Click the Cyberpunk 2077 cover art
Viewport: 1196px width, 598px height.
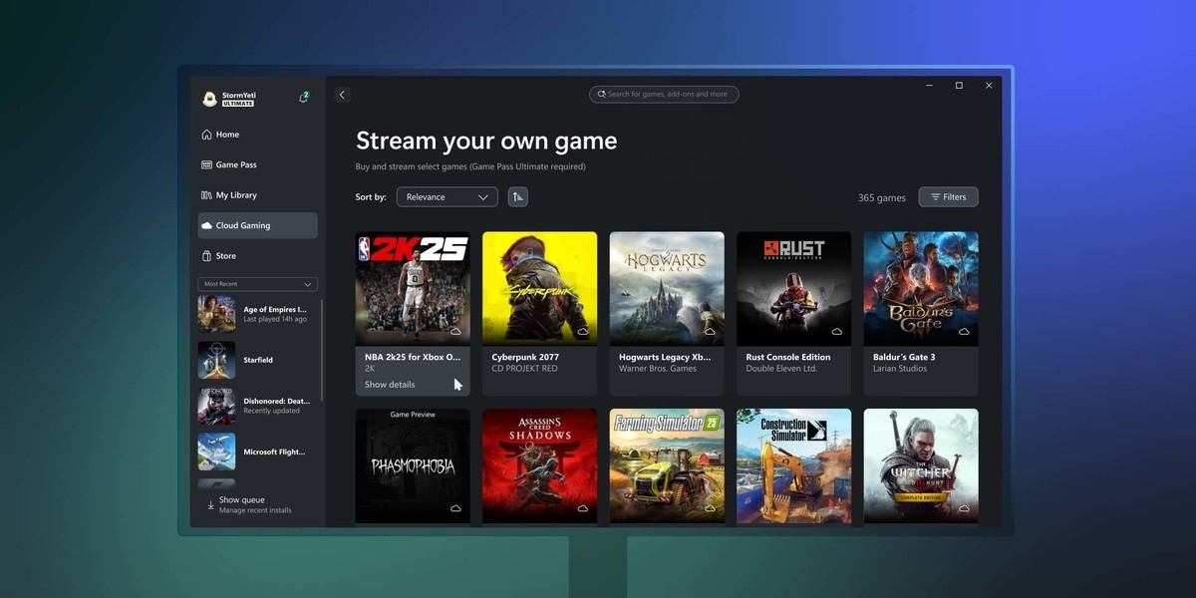click(540, 289)
